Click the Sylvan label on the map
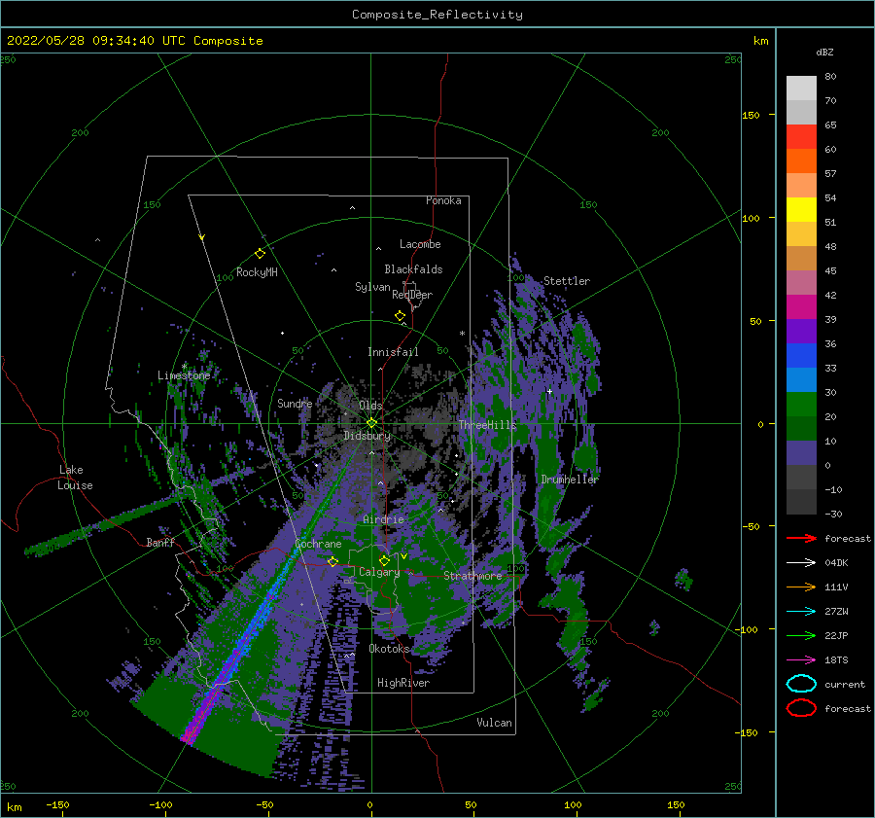The width and height of the screenshot is (875, 818). coord(372,287)
